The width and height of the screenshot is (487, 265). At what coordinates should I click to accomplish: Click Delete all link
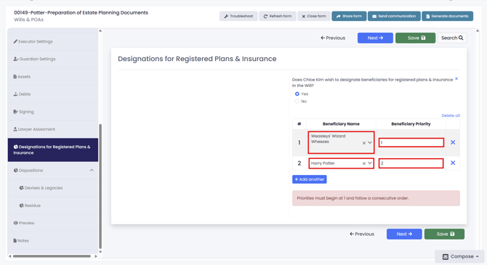(451, 115)
